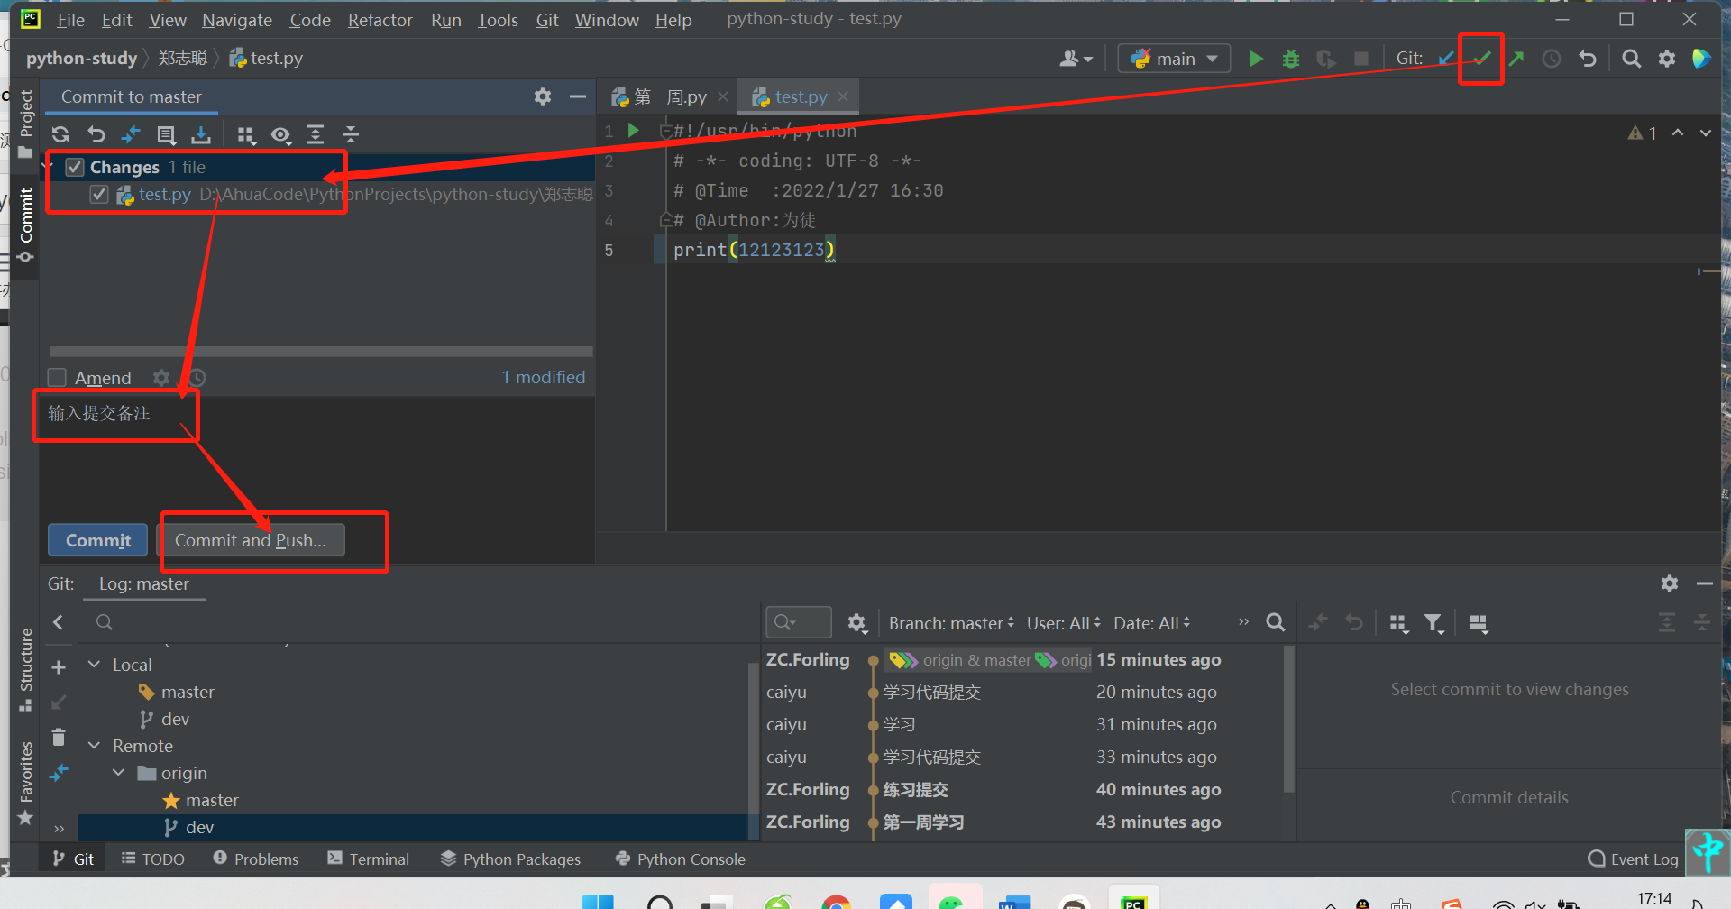1731x909 pixels.
Task: Toggle preview diff eye icon
Action: (x=281, y=134)
